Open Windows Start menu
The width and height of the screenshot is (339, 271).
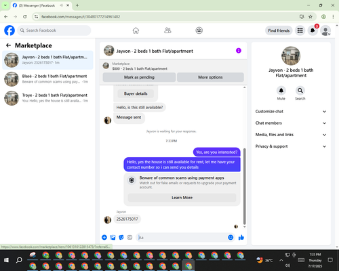pyautogui.click(x=6, y=260)
